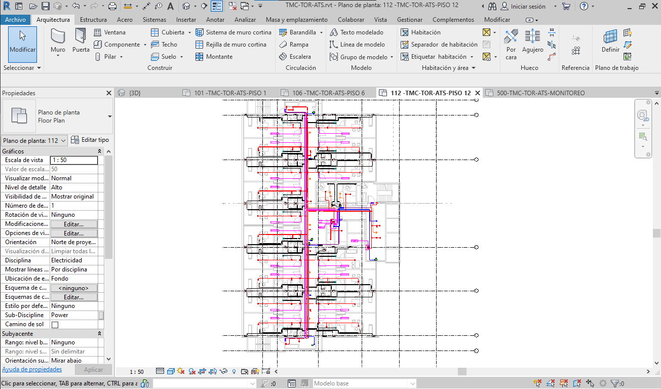Open the Ayuda de propiedades link
Image resolution: width=661 pixels, height=389 pixels.
tap(32, 370)
